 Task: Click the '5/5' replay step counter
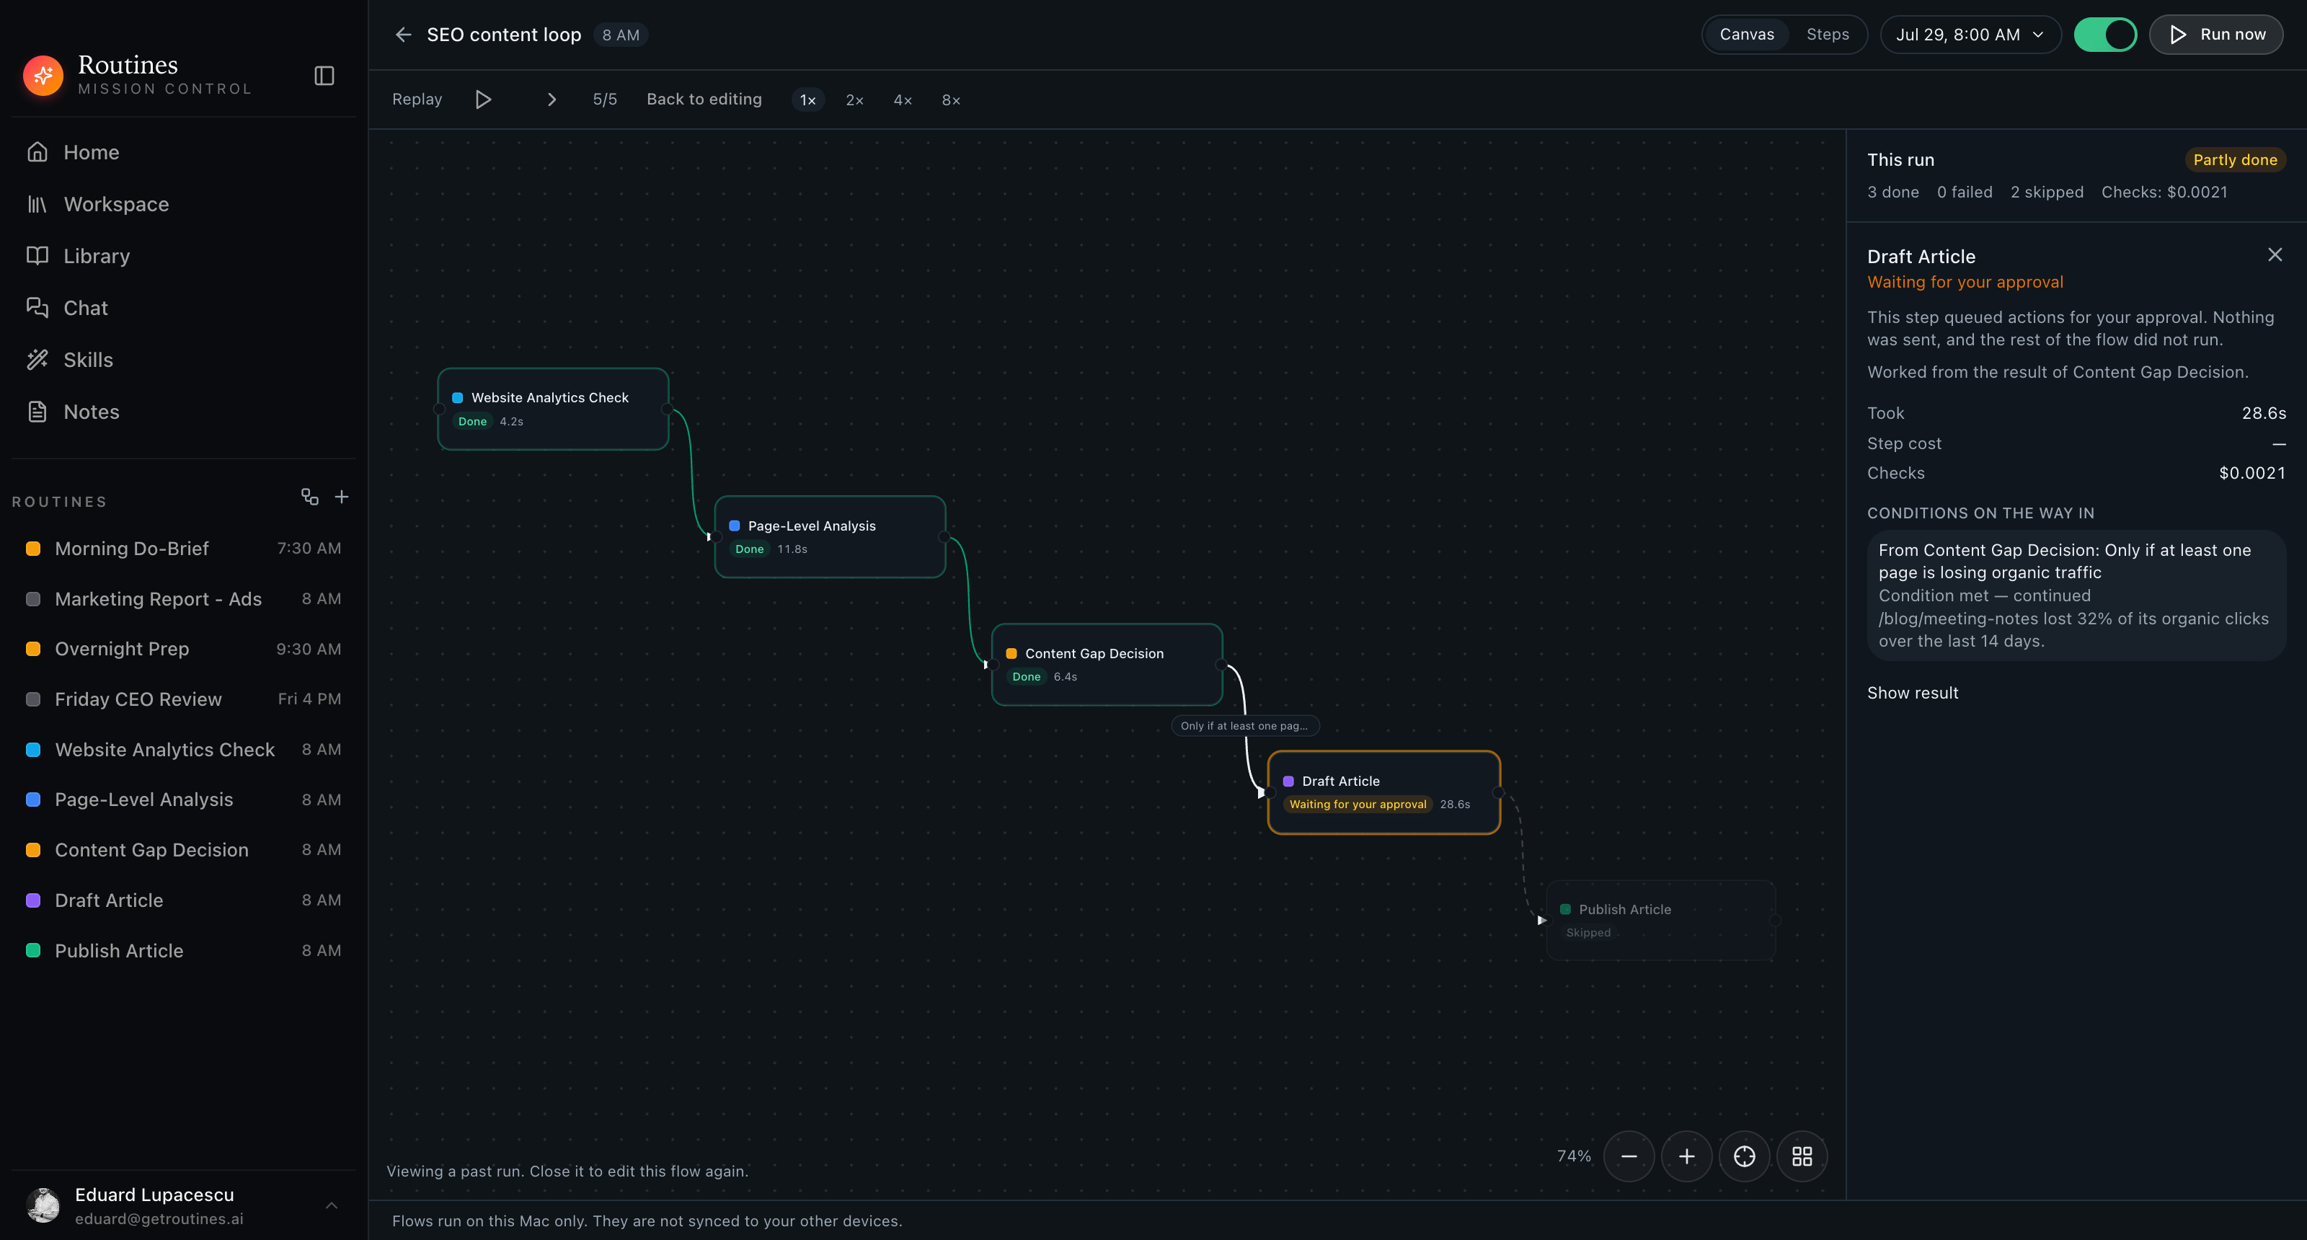[x=605, y=99]
